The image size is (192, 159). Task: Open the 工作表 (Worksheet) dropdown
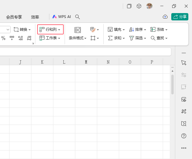[50, 38]
